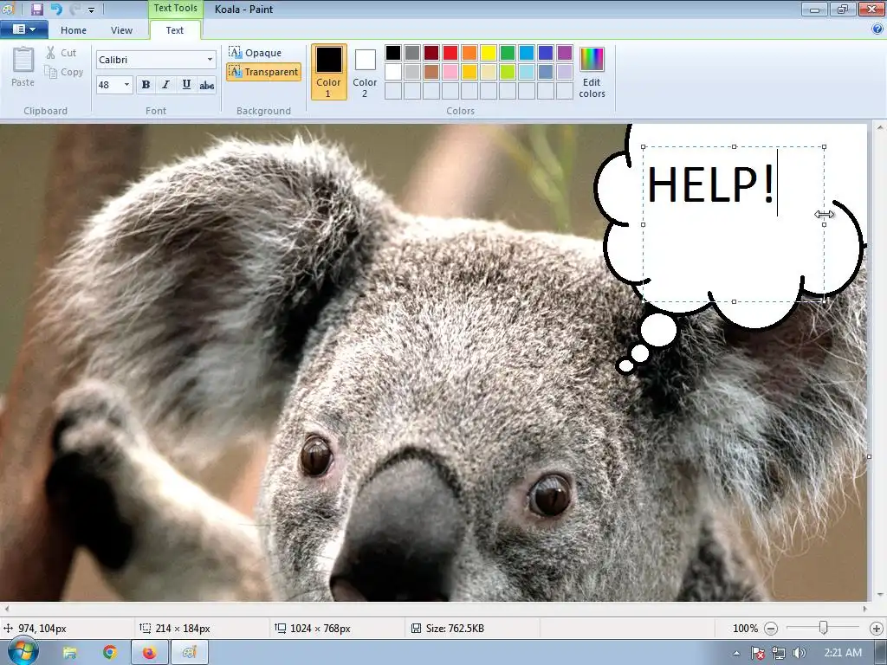Image resolution: width=887 pixels, height=665 pixels.
Task: Click Paint taskbar button
Action: (x=190, y=653)
